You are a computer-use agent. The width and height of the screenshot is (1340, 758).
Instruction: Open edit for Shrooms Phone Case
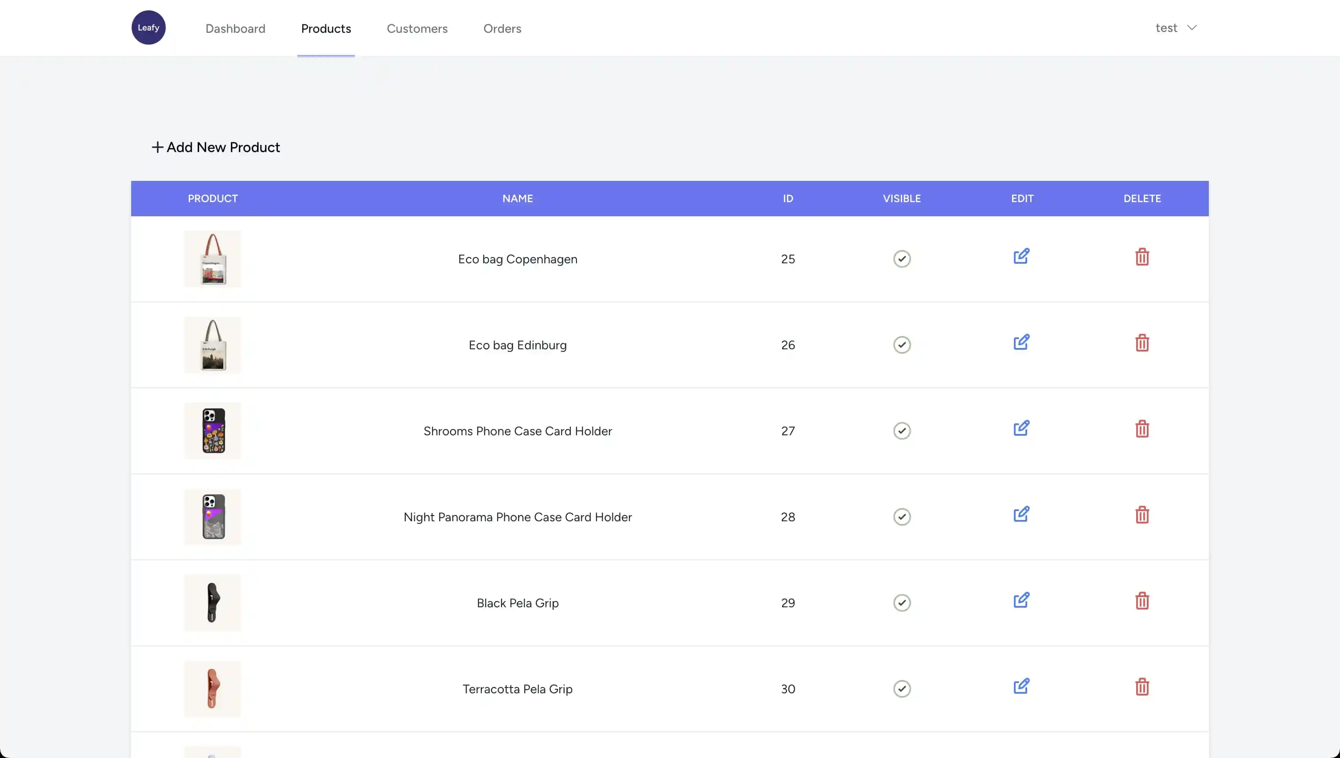[x=1021, y=429]
